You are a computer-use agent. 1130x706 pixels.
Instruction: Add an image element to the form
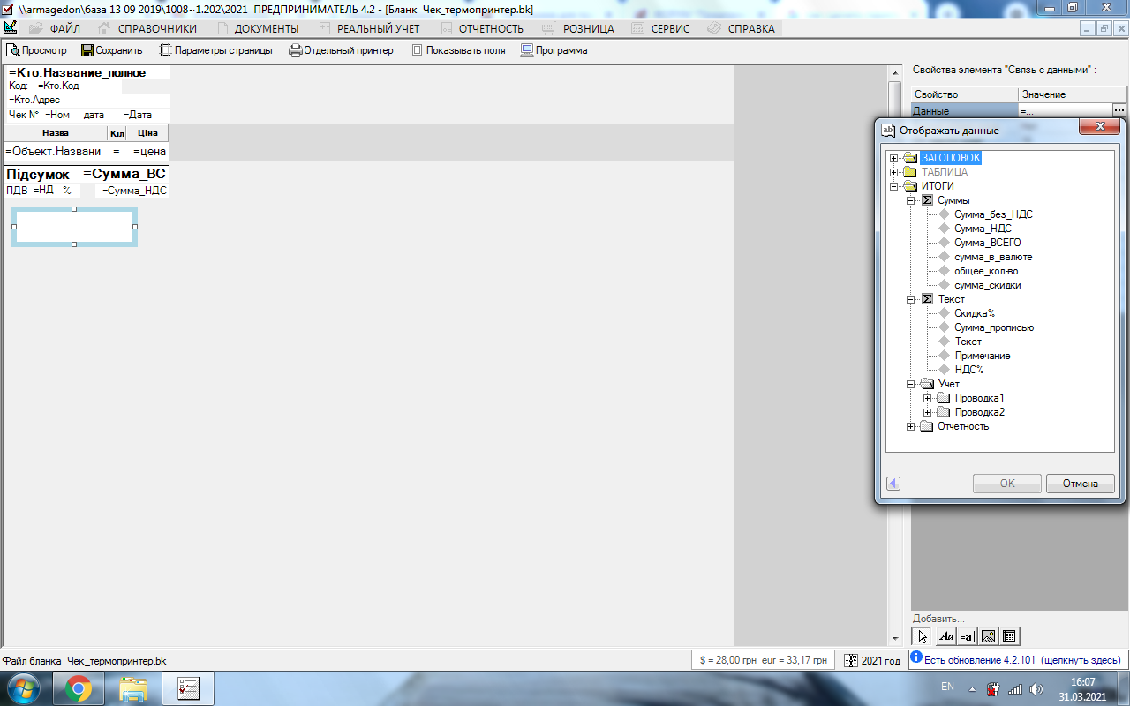pyautogui.click(x=989, y=636)
